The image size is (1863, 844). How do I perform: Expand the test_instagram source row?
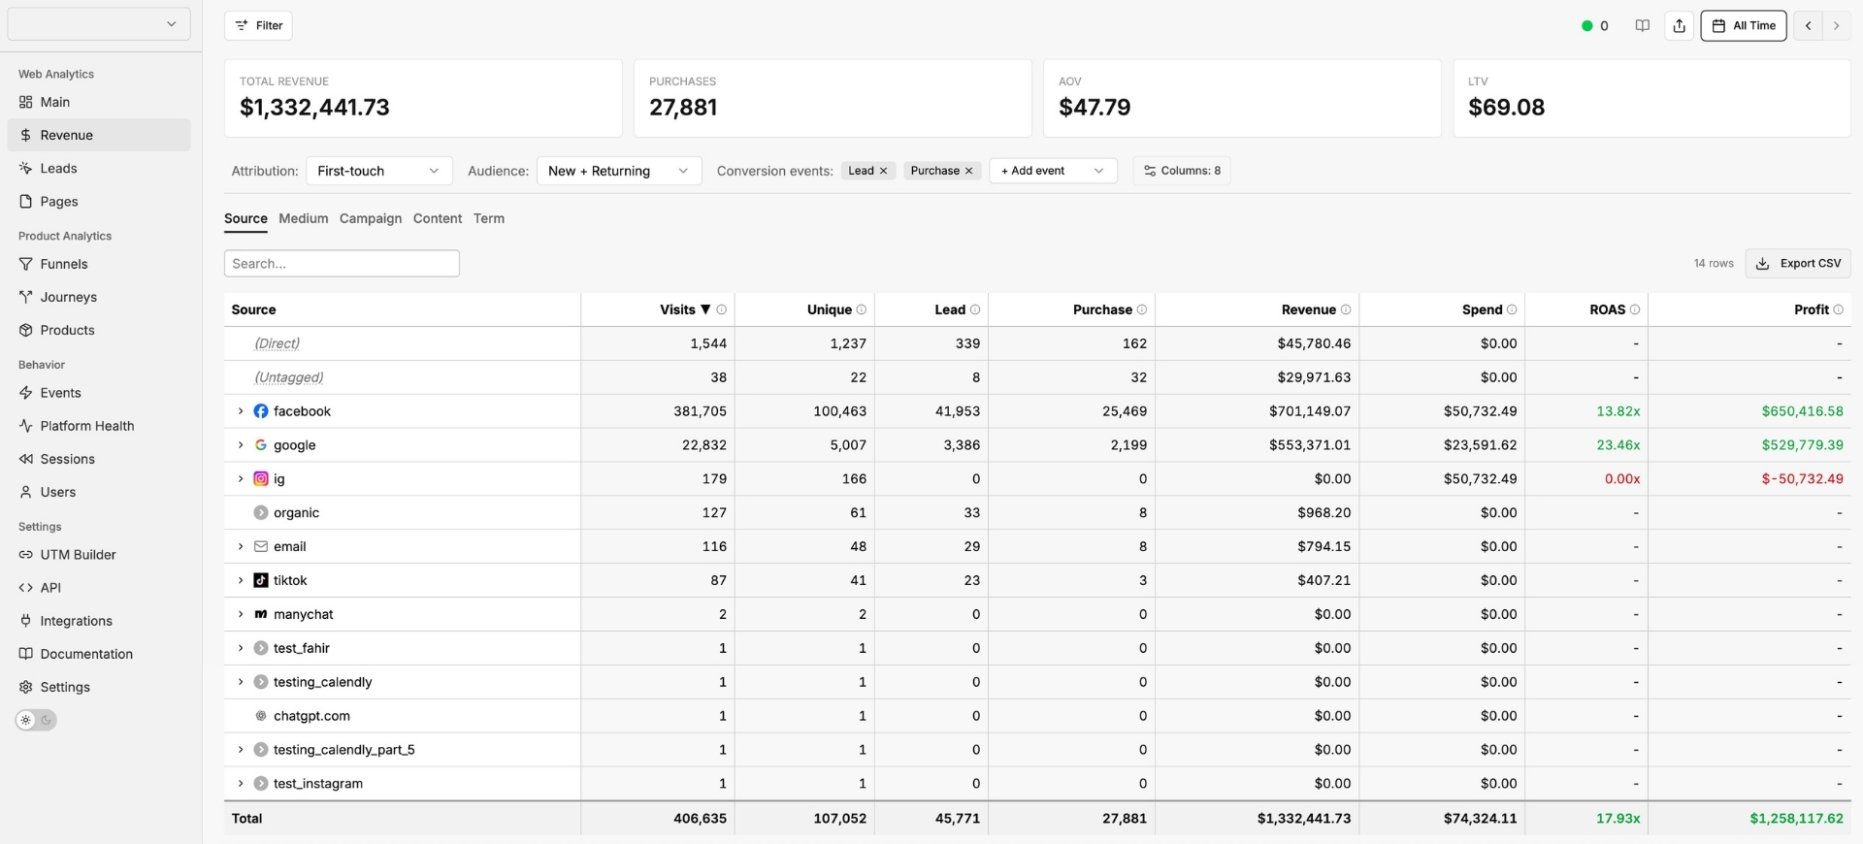(241, 784)
